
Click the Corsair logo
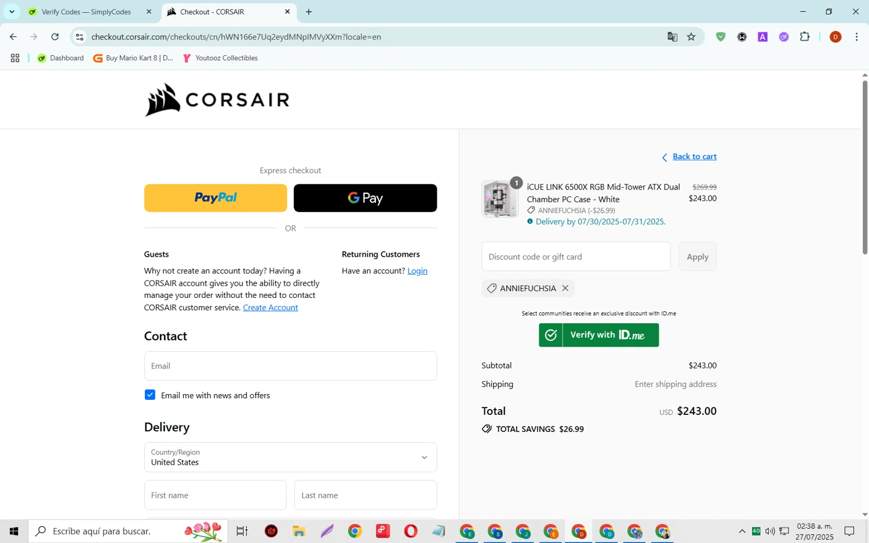[217, 100]
